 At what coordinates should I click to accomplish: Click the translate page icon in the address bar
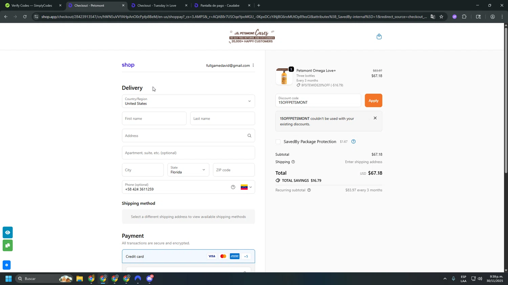432,17
